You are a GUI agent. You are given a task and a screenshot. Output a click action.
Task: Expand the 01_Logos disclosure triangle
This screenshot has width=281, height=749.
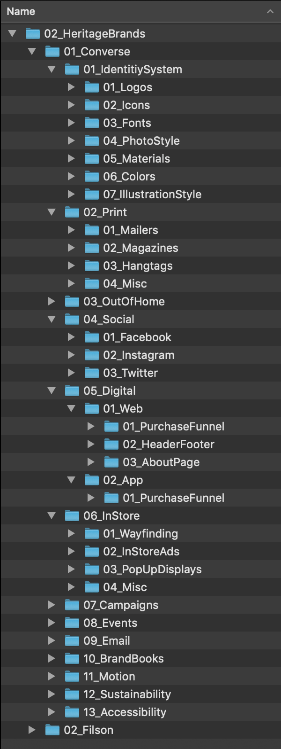tap(71, 87)
